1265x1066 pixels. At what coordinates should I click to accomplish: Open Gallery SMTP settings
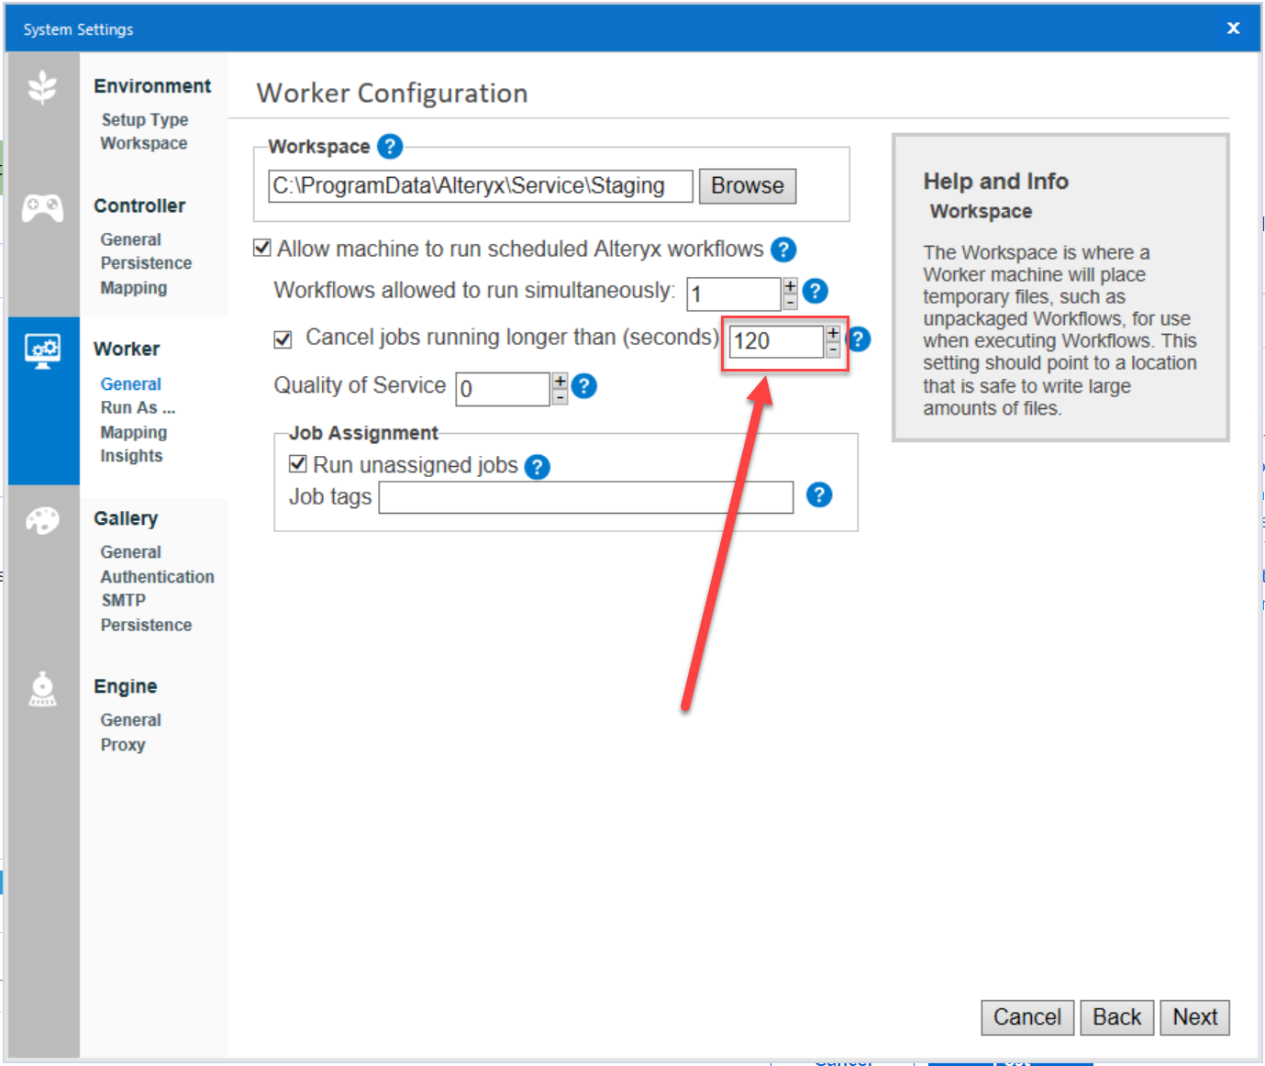coord(122,600)
